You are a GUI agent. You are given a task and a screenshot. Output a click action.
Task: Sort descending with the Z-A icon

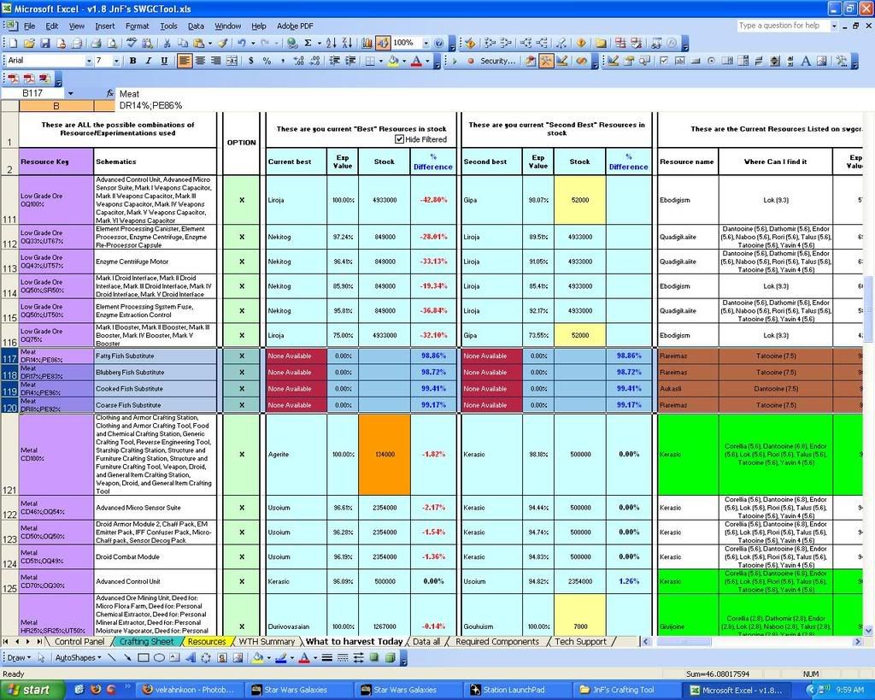click(x=347, y=43)
